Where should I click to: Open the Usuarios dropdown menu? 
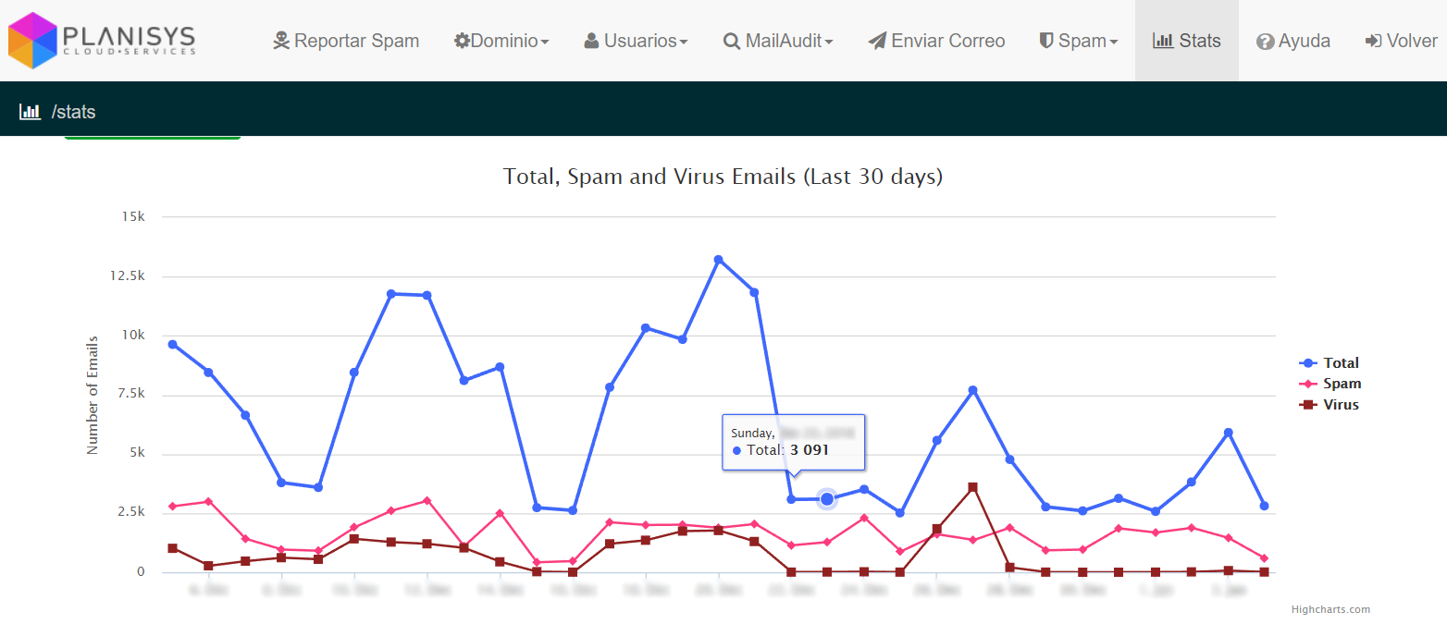click(636, 41)
